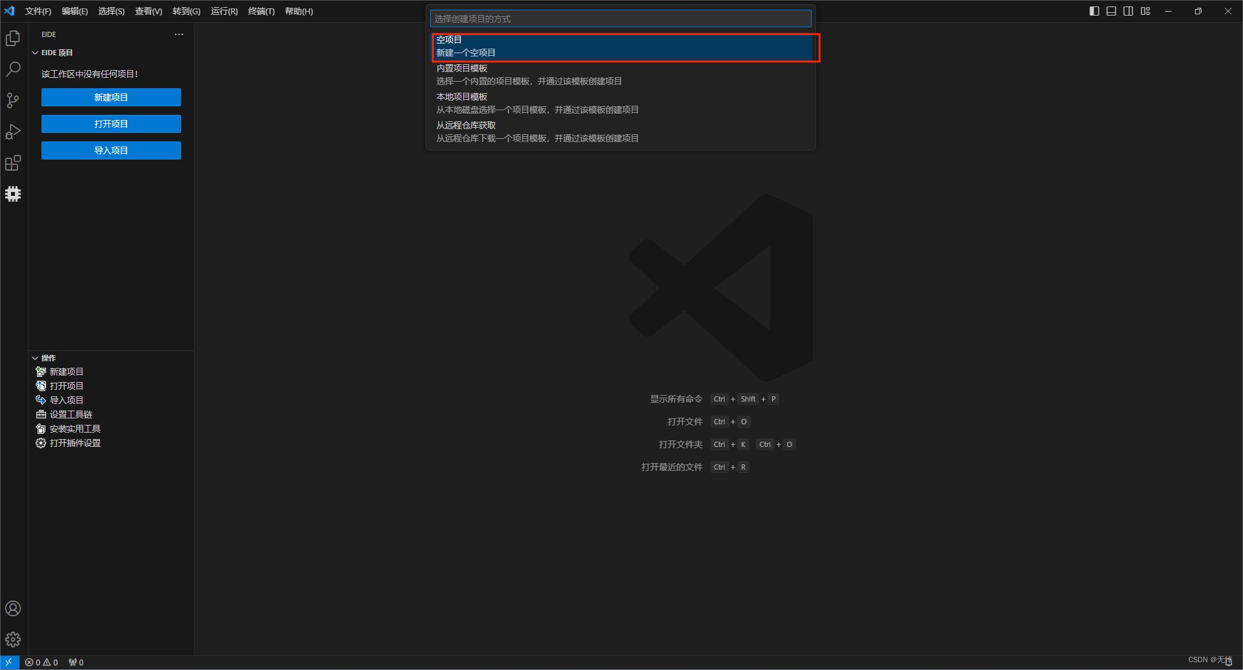Screen dimensions: 1243x670
Task: Click the 该工作区中没有任何项目! message
Action: click(x=90, y=74)
